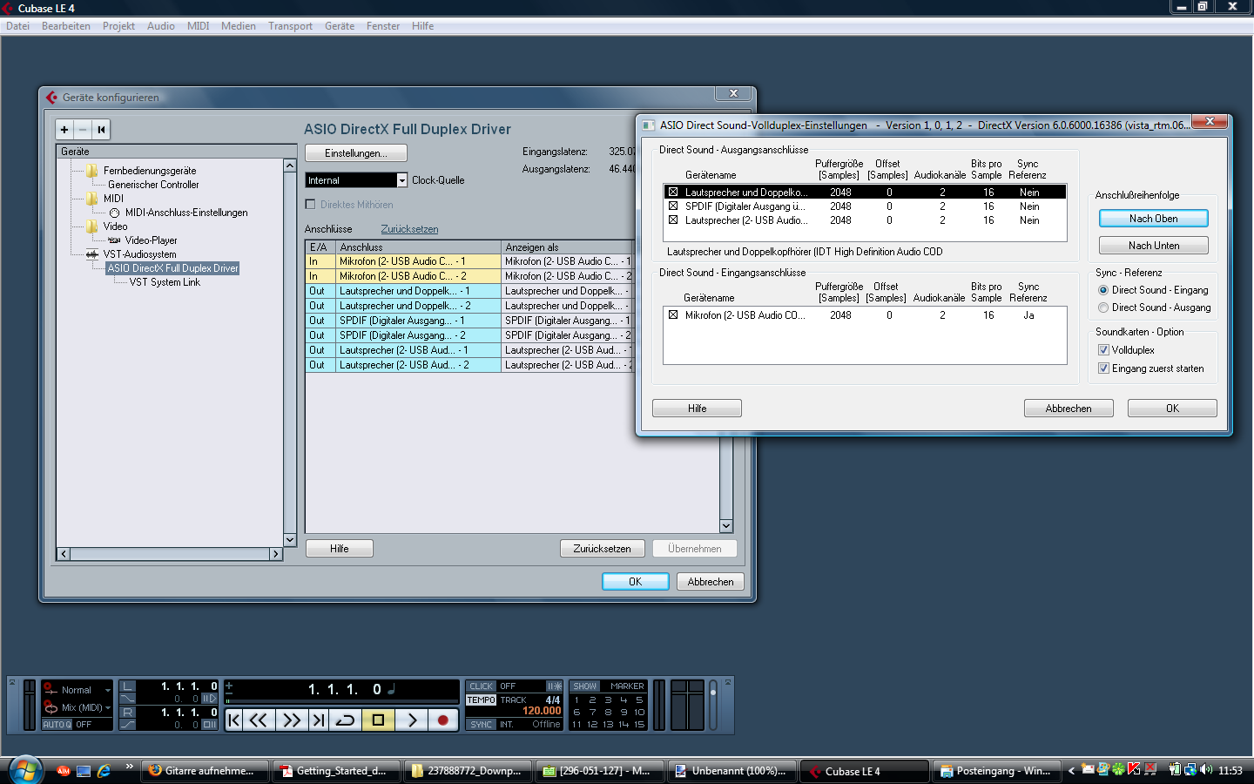Open Internet Explorer from quick launch
This screenshot has height=784, width=1254.
[x=104, y=771]
